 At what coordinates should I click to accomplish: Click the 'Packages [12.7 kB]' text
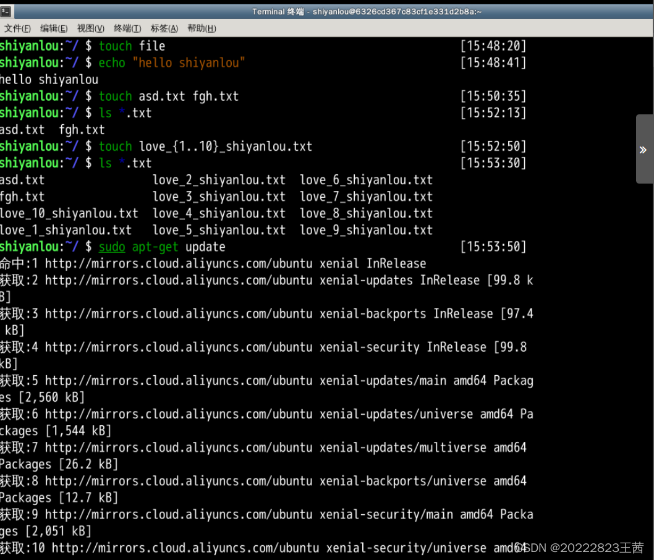pos(59,498)
